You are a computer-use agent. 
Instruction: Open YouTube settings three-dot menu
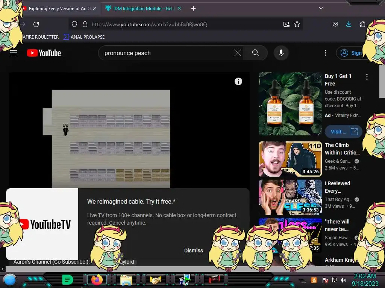326,53
